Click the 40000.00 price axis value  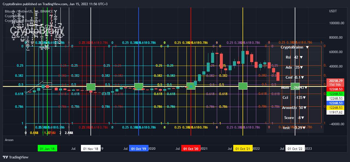pos(336,66)
